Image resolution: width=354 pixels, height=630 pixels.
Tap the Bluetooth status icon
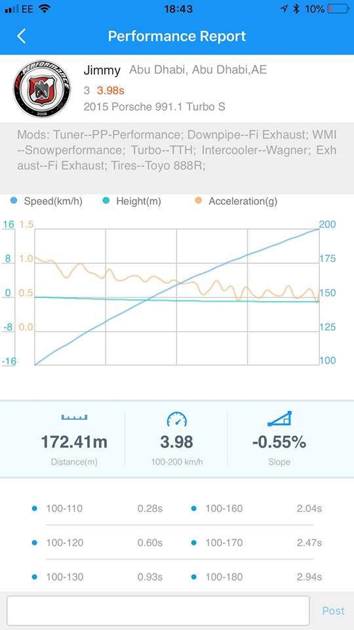pyautogui.click(x=296, y=9)
